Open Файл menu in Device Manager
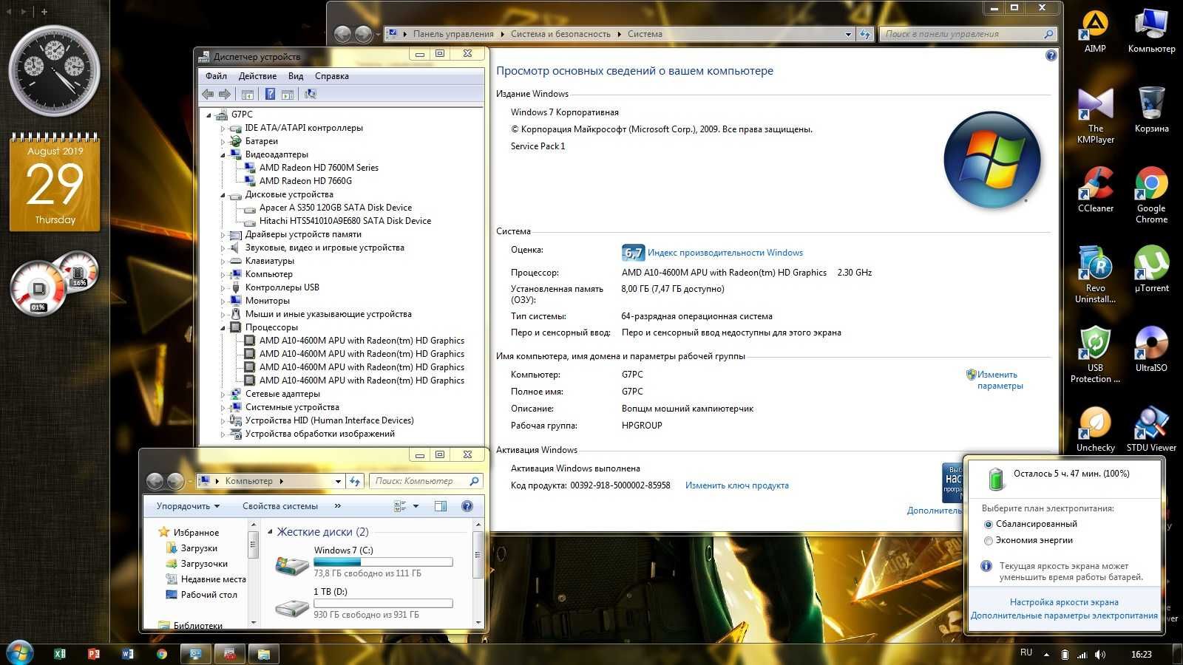The image size is (1183, 665). coord(216,76)
